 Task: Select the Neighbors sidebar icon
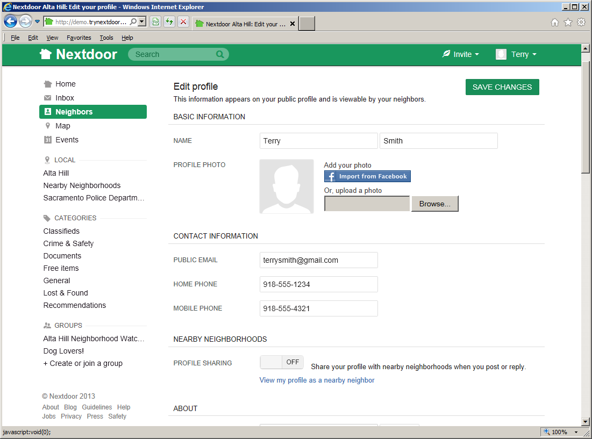pyautogui.click(x=48, y=112)
